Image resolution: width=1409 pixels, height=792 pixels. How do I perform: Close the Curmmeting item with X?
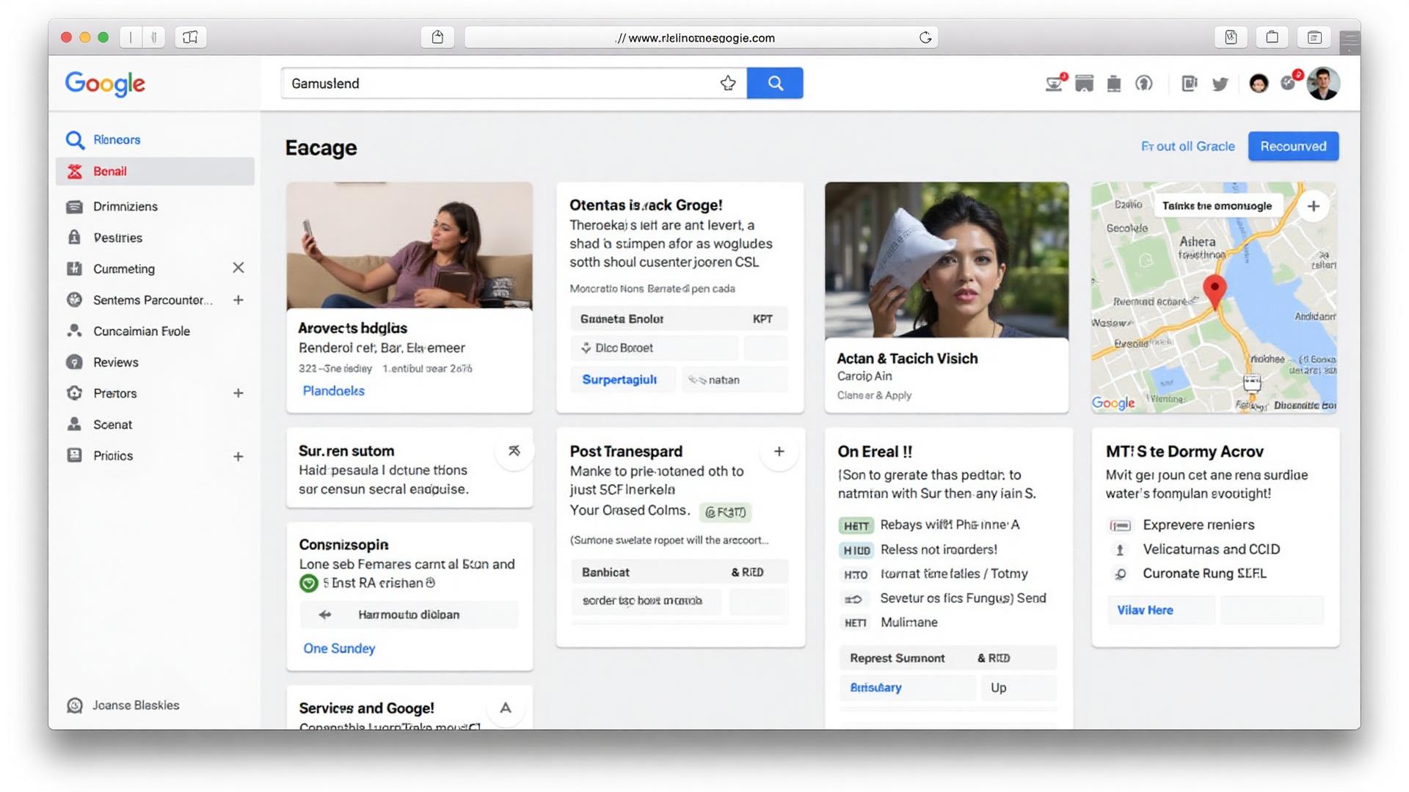click(239, 268)
